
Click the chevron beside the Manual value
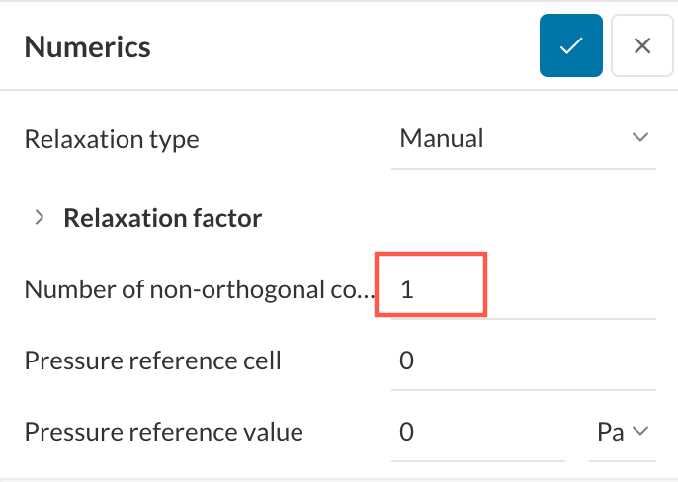(x=639, y=138)
